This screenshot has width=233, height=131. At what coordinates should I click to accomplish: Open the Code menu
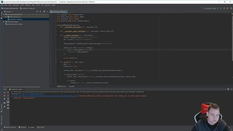pyautogui.click(x=22, y=5)
